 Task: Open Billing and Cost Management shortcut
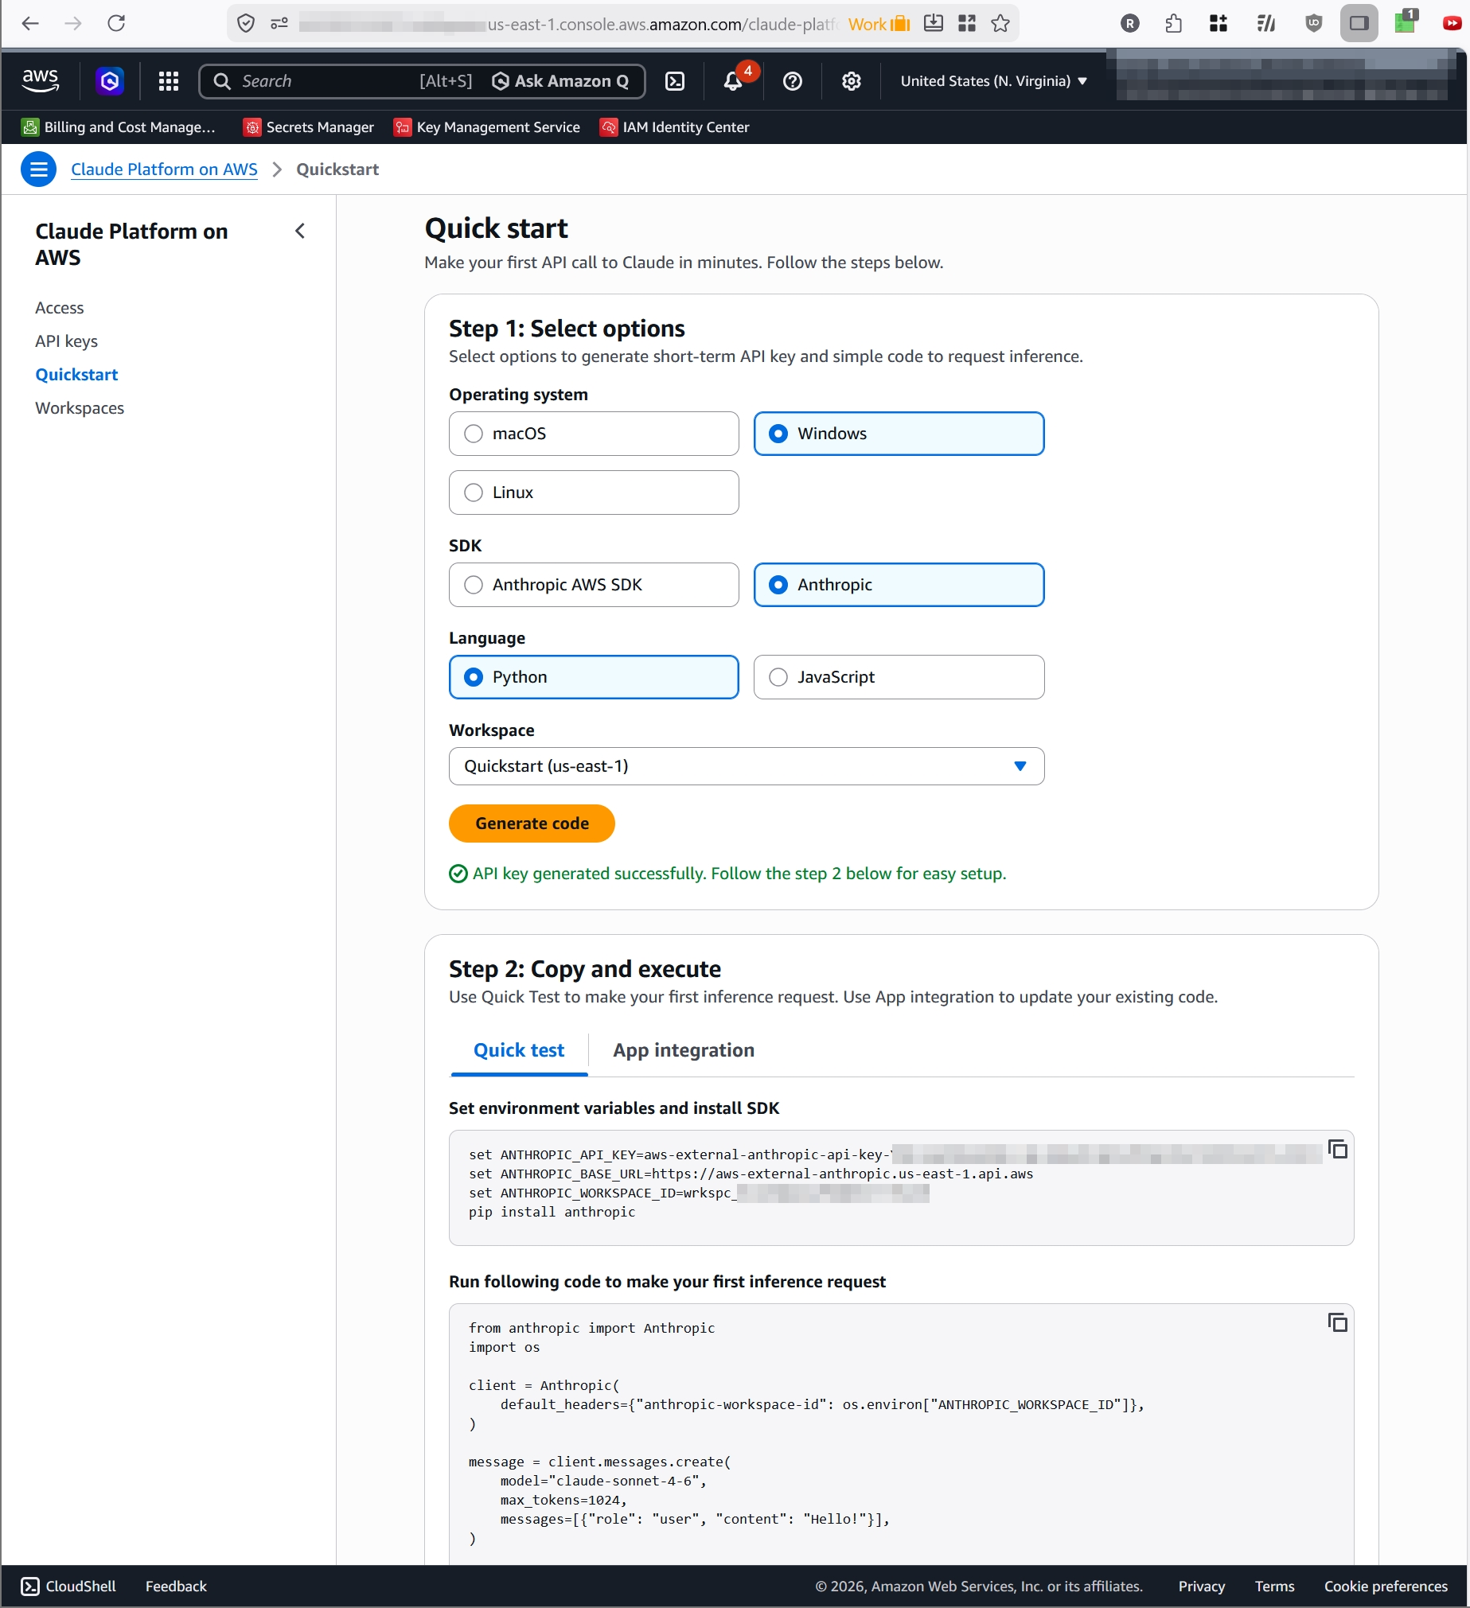(119, 127)
